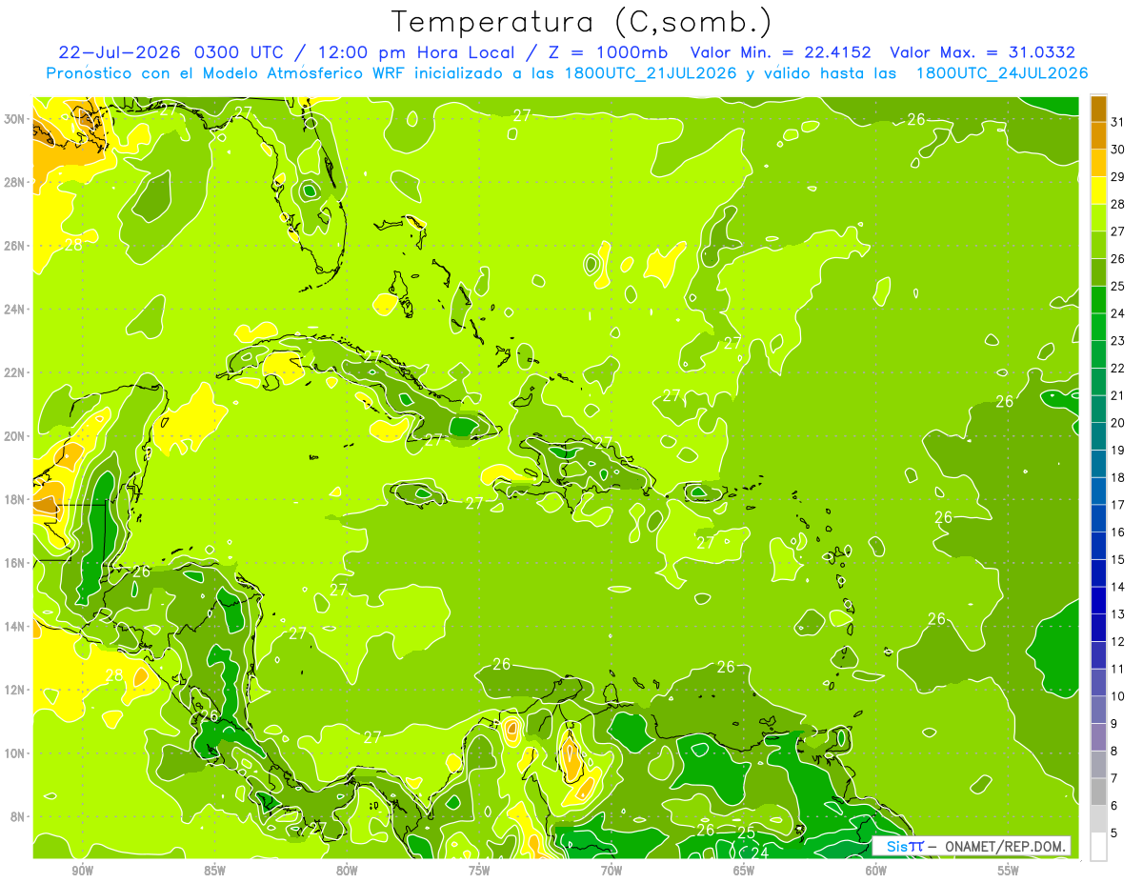Click the 22N latitude axis label
This screenshot has height=883, width=1143.
(14, 372)
